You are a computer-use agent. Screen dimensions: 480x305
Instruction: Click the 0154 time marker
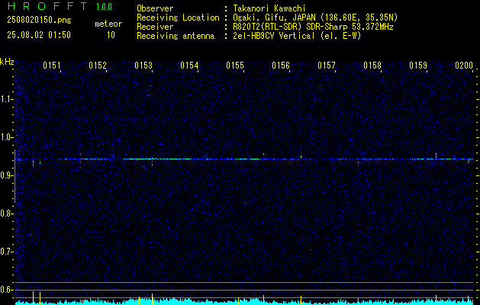(x=189, y=66)
